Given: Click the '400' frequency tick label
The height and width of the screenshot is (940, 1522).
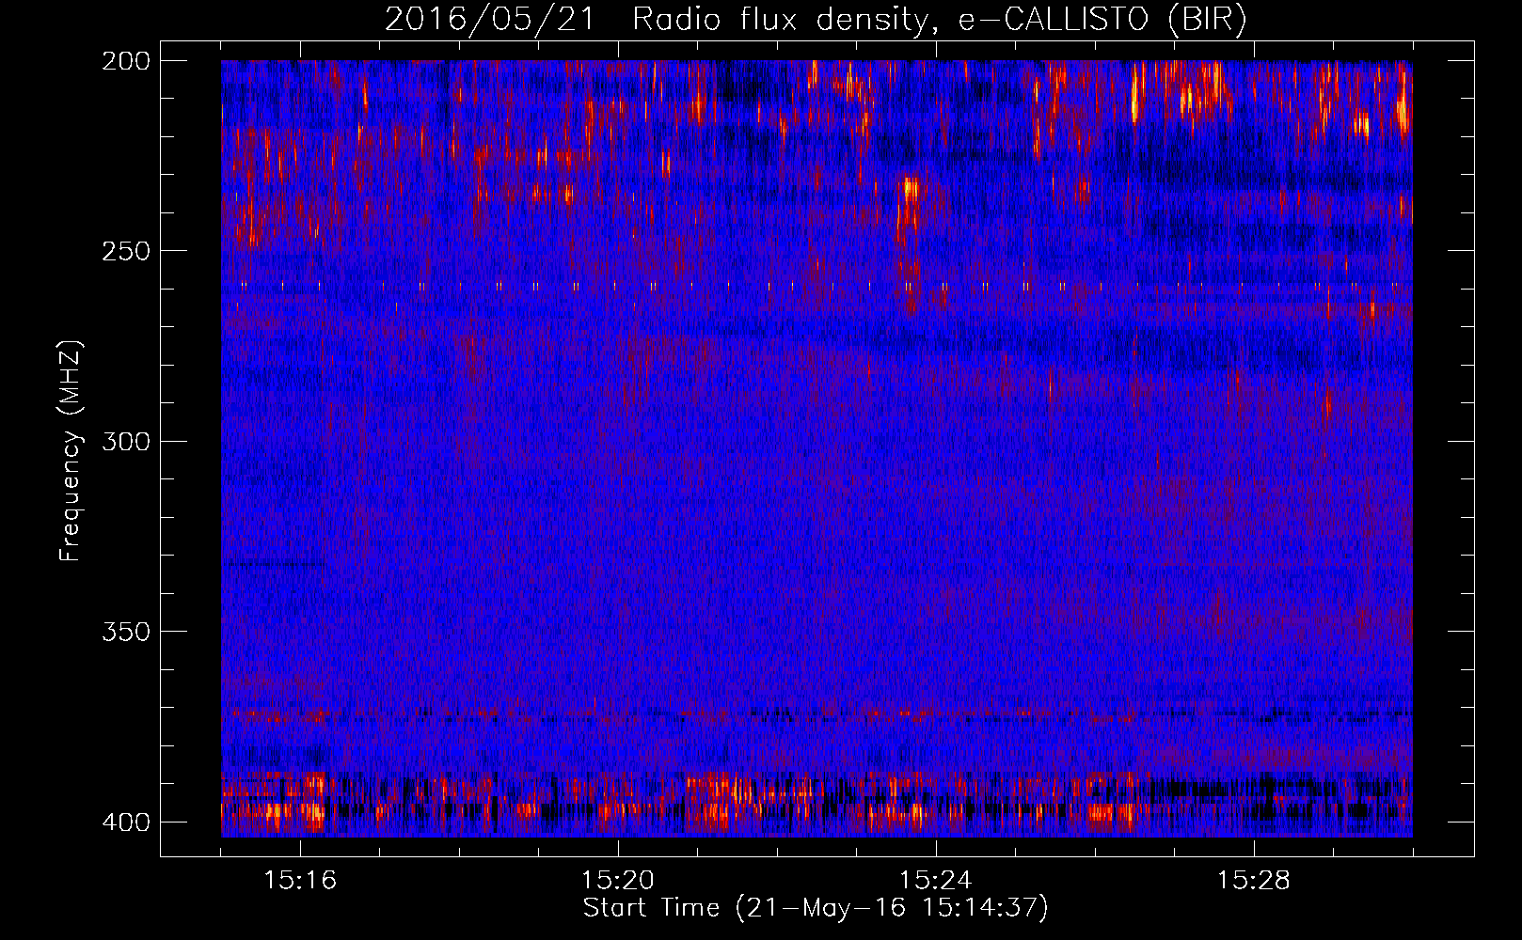Looking at the screenshot, I should pyautogui.click(x=125, y=822).
